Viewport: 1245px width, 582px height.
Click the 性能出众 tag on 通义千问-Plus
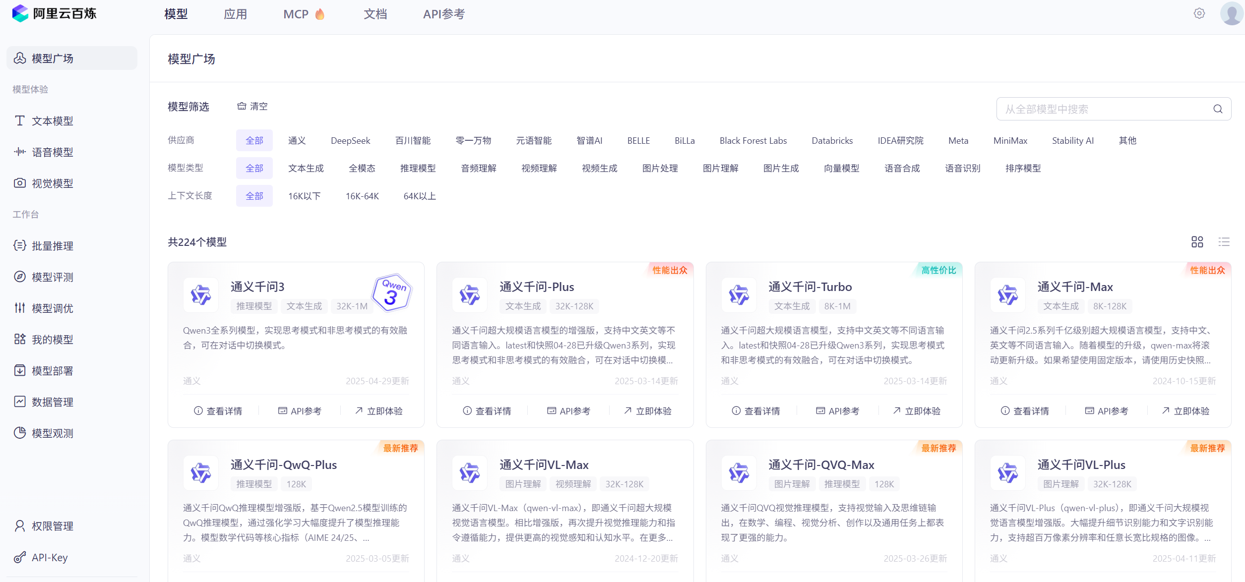tap(670, 270)
